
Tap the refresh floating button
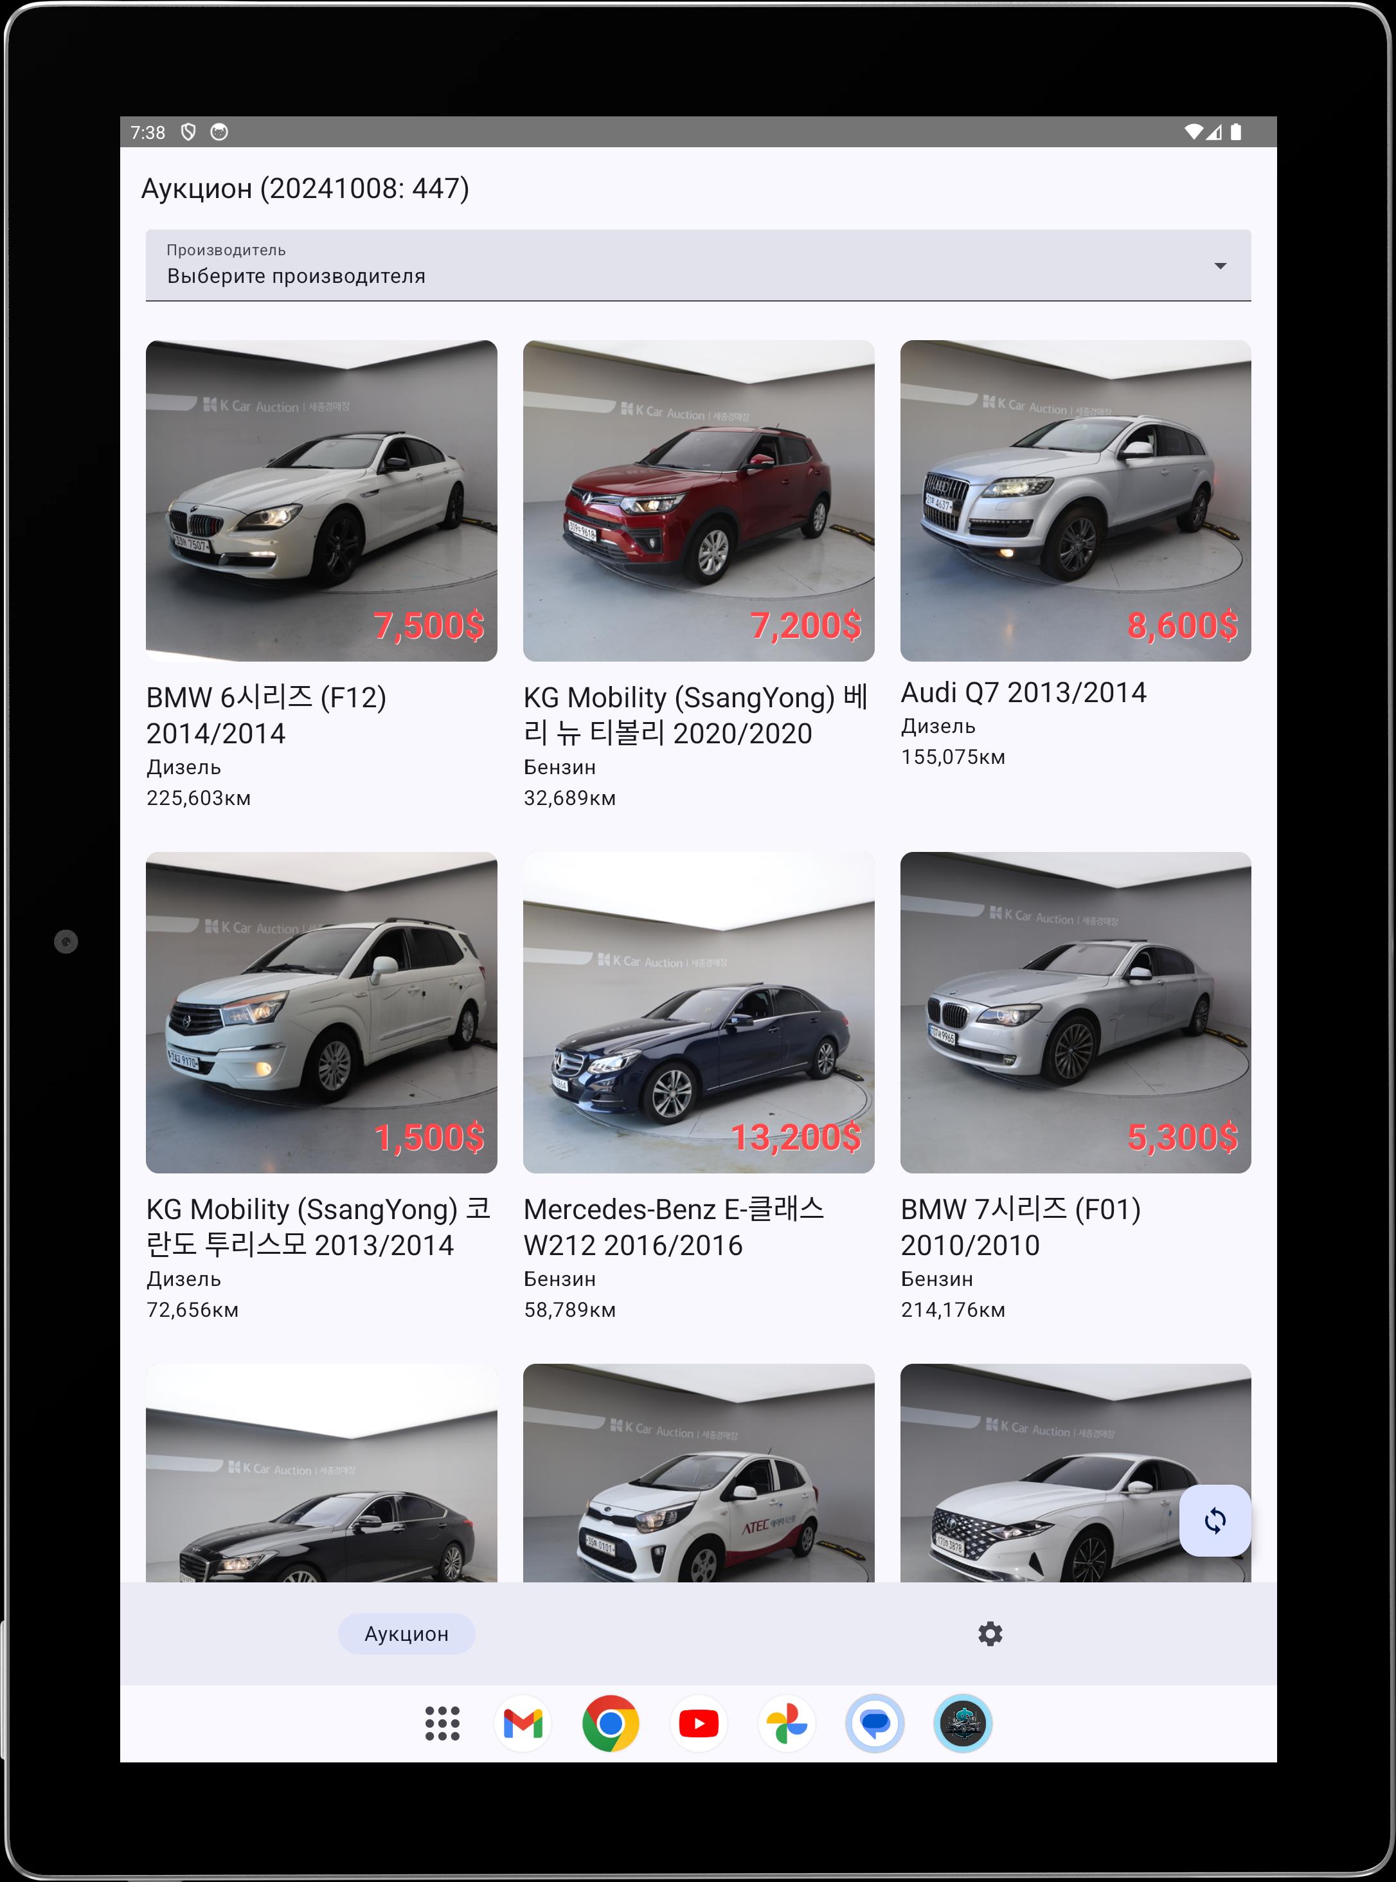tap(1214, 1521)
